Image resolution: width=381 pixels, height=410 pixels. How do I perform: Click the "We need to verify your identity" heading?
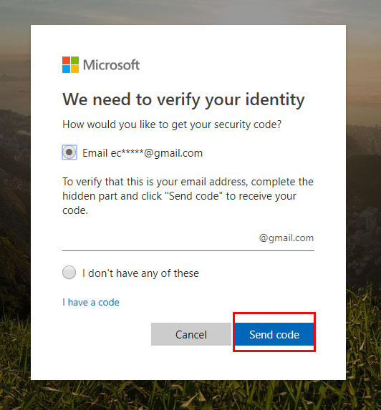click(x=183, y=99)
